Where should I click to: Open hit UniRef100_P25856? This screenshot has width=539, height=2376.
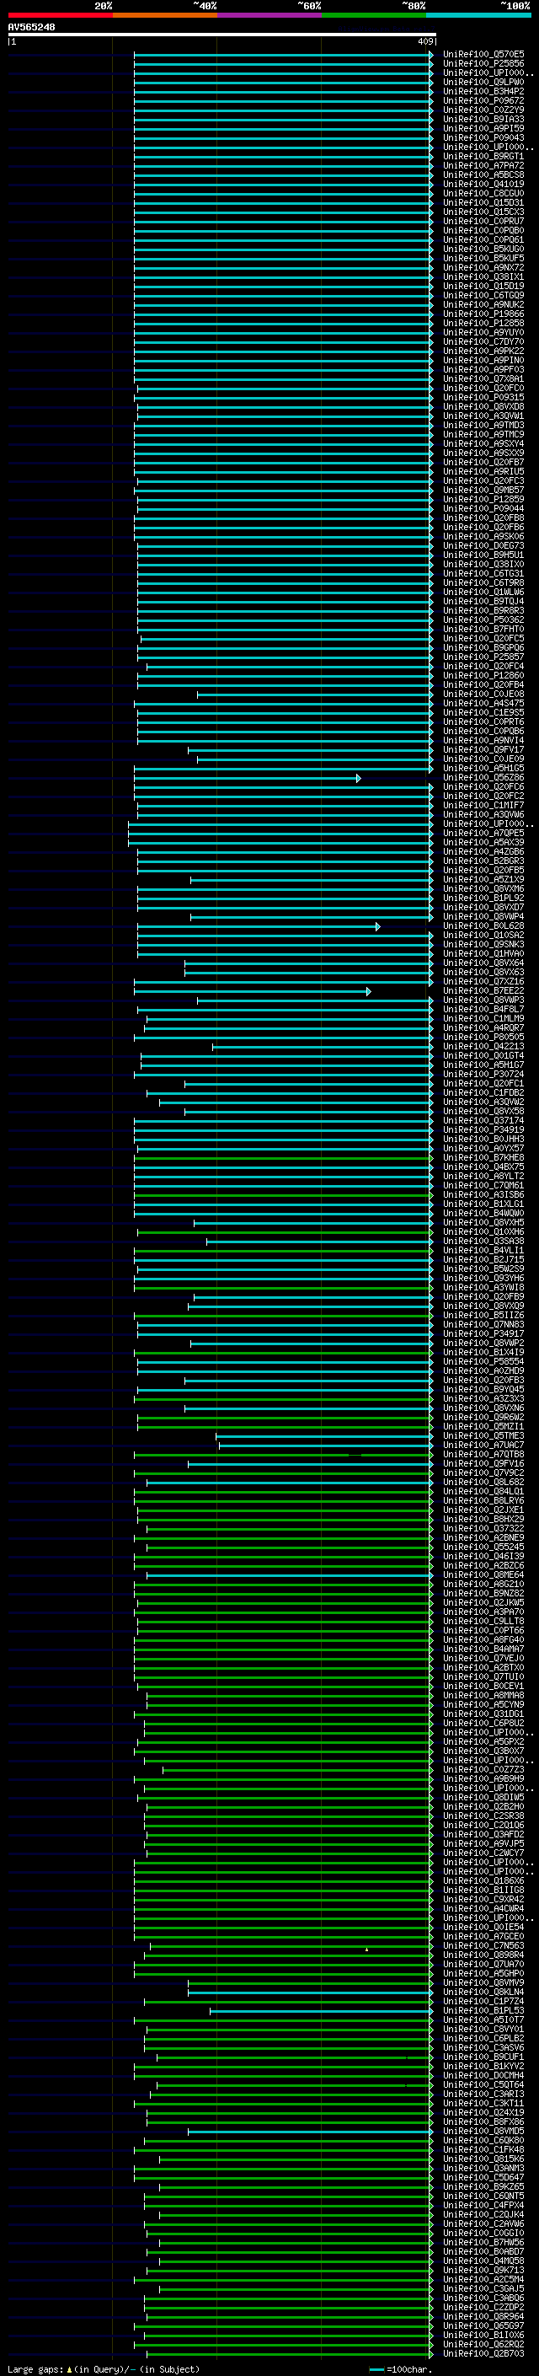pyautogui.click(x=483, y=64)
